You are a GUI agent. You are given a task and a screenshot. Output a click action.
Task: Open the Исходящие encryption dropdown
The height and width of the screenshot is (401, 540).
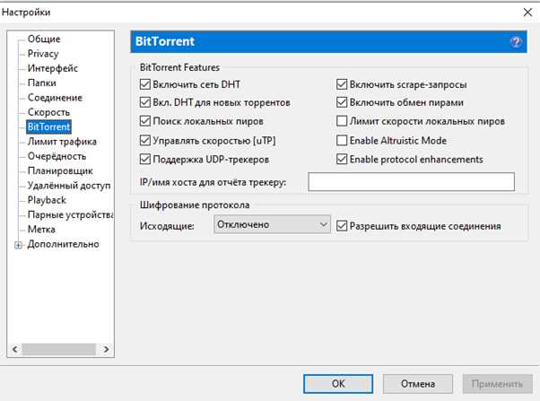pos(272,224)
